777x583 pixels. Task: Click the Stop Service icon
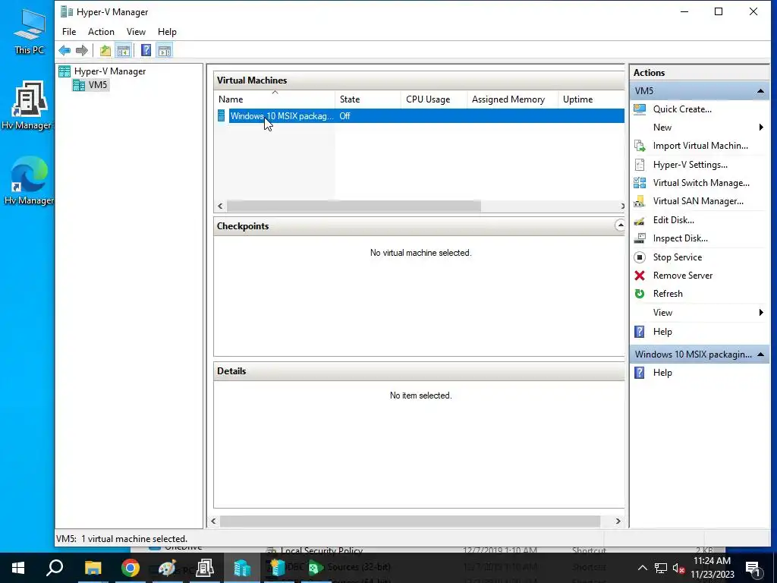pos(639,257)
